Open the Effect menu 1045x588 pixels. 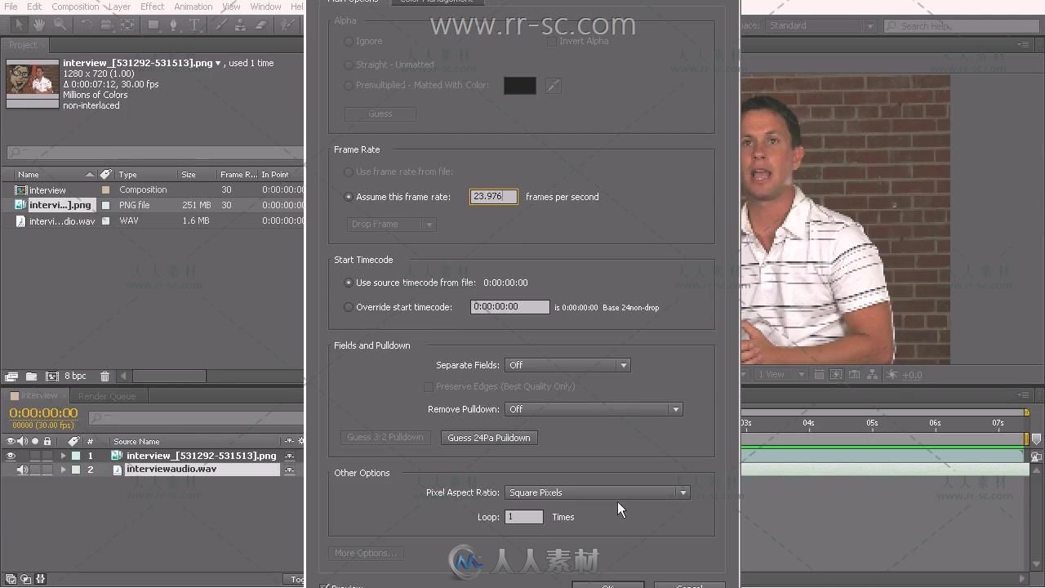152,7
